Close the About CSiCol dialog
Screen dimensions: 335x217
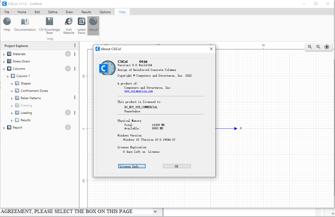click(211, 49)
